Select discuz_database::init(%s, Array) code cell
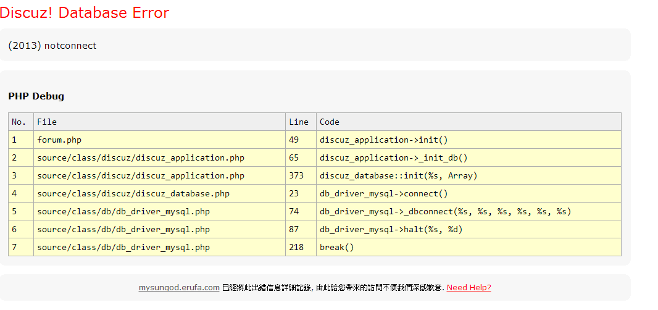This screenshot has height=310, width=658. [469, 175]
